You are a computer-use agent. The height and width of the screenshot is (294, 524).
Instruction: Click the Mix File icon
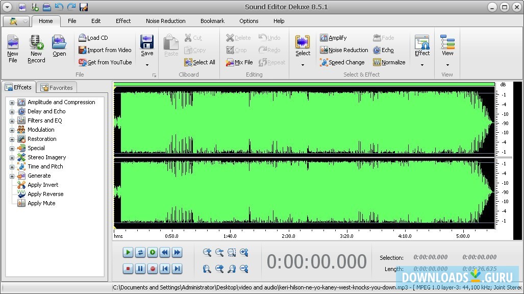tap(230, 62)
